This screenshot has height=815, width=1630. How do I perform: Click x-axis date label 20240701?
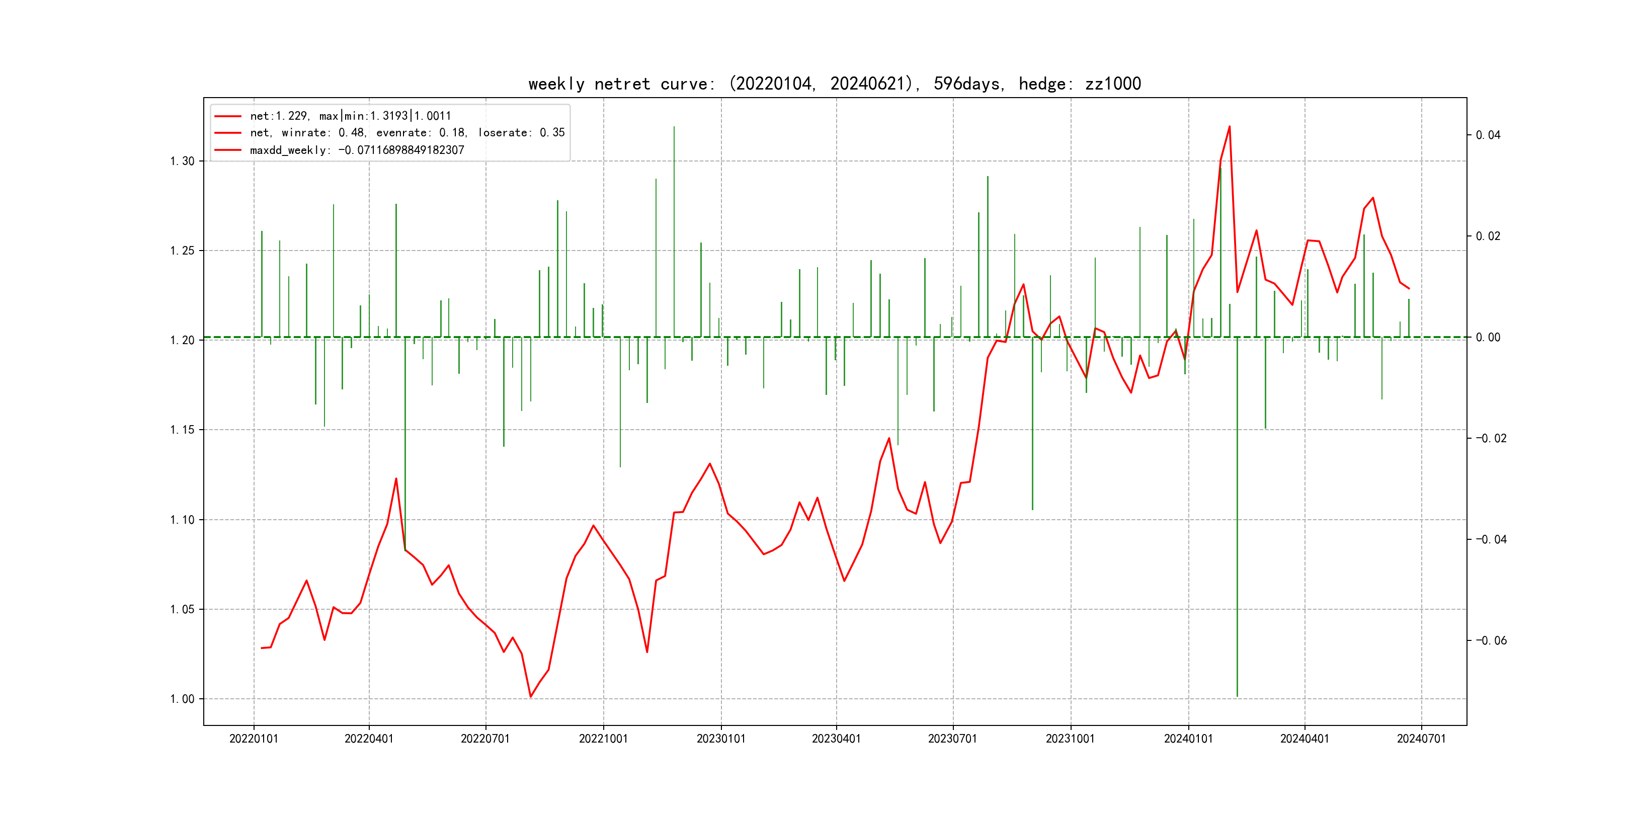[1421, 739]
